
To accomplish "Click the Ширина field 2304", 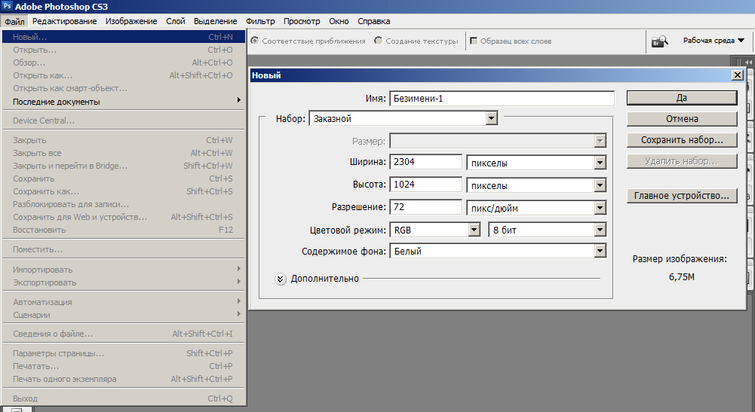I will [x=425, y=162].
